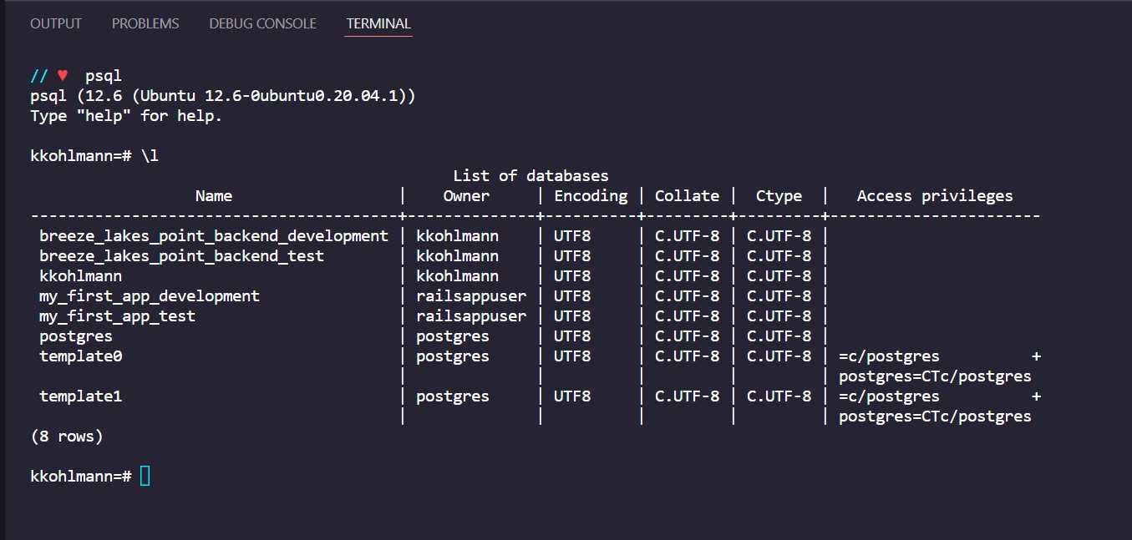Click the Access privileges column header

[935, 196]
